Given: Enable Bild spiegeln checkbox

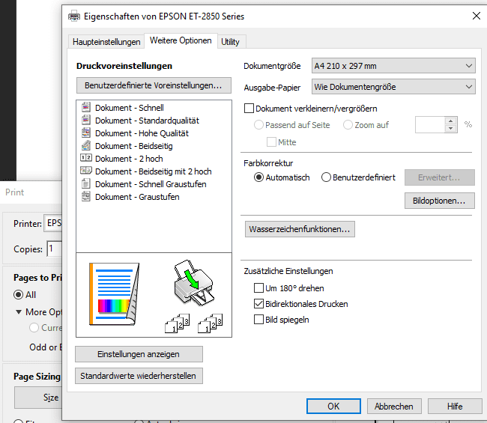Looking at the screenshot, I should [x=258, y=320].
